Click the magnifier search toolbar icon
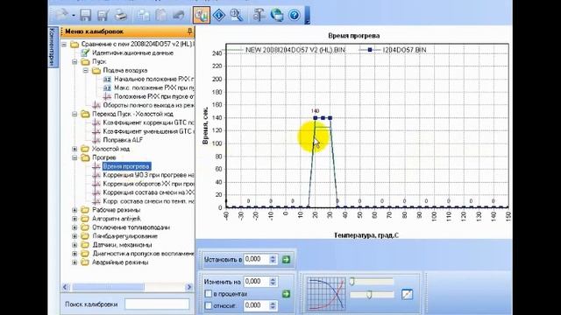The height and width of the screenshot is (315, 561). pos(236,15)
